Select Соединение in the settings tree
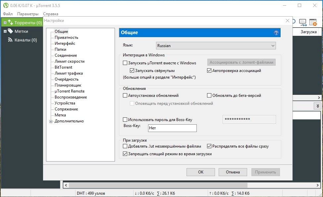Image resolution: width=323 pixels, height=197 pixels. pos(66,55)
